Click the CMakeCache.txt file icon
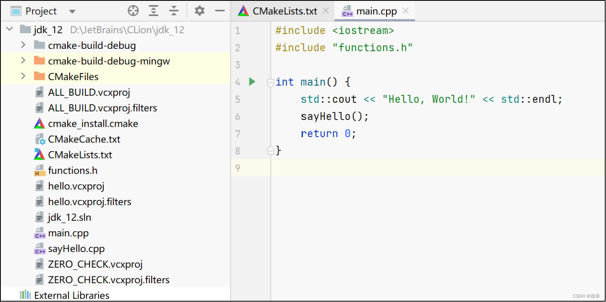The width and height of the screenshot is (606, 302). pyautogui.click(x=40, y=139)
